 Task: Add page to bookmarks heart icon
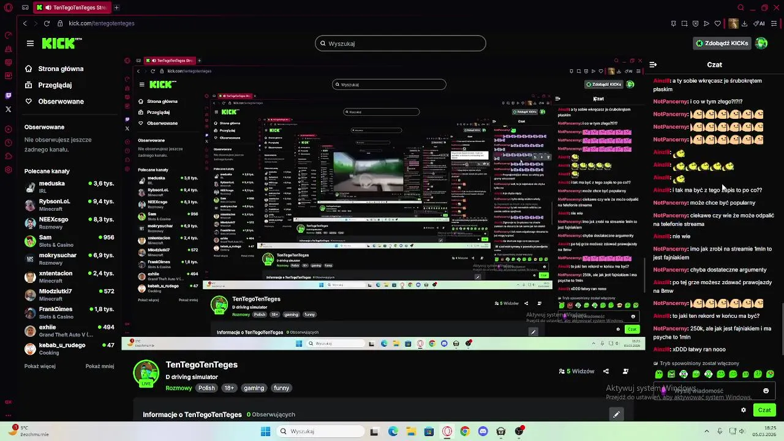click(717, 23)
